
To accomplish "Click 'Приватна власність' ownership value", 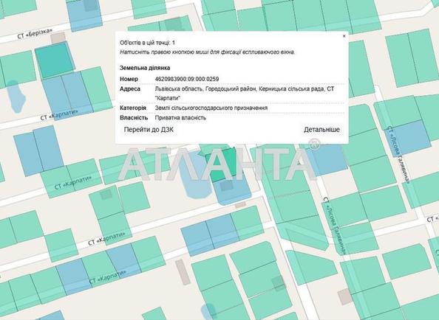I will (x=180, y=118).
